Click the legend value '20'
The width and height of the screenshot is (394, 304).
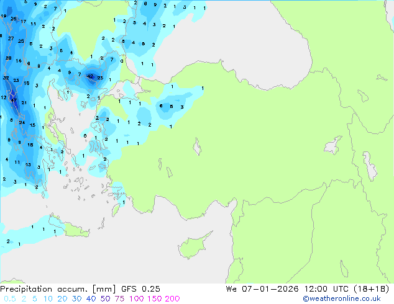point(62,299)
